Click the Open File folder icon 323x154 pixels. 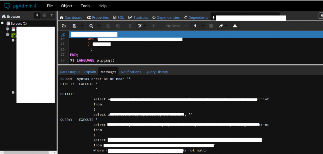[64, 26]
